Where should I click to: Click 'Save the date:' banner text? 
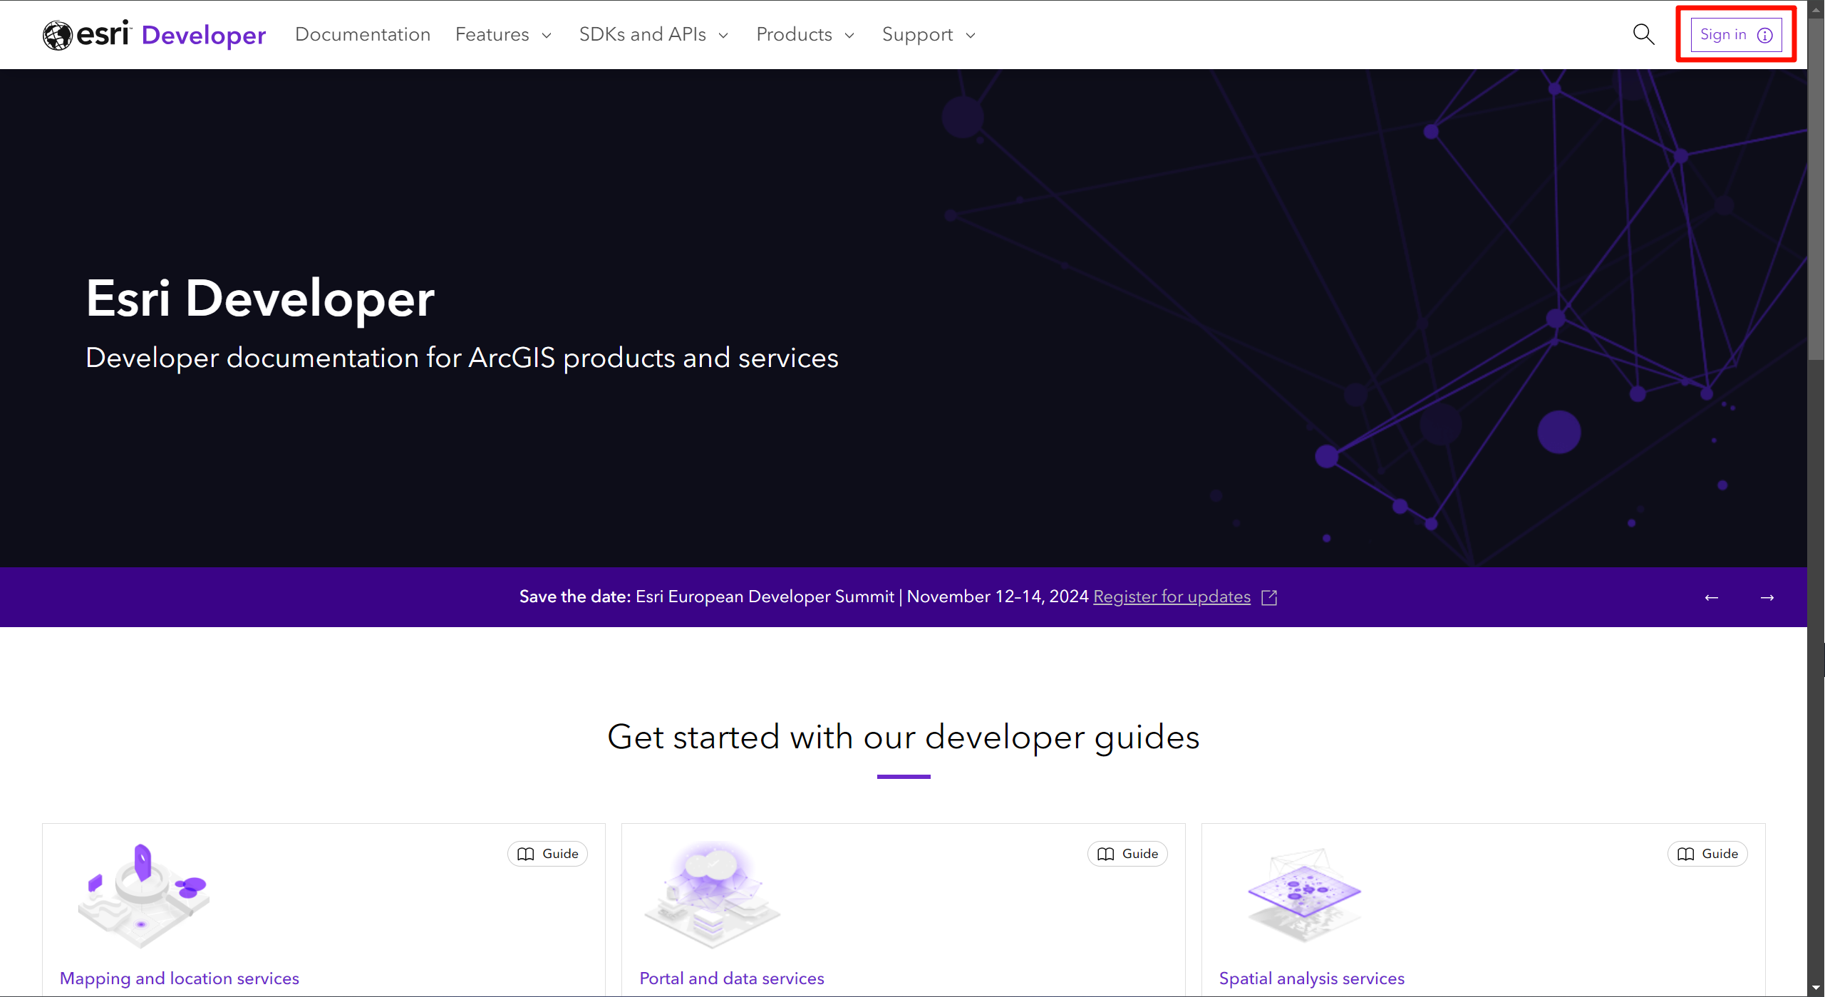click(x=575, y=596)
